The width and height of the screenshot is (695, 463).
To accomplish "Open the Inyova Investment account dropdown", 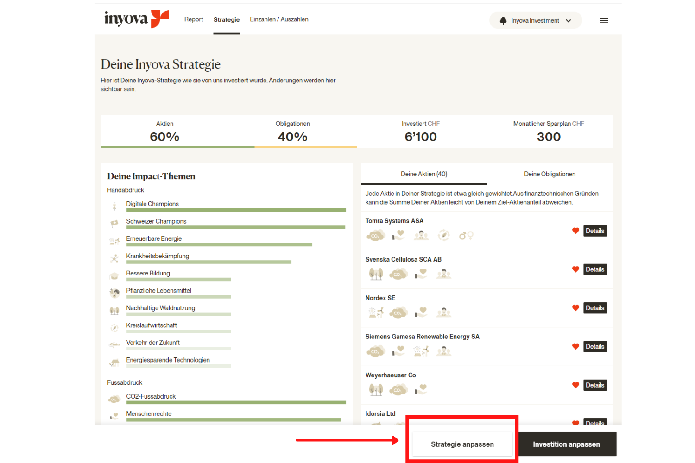I will [x=536, y=20].
